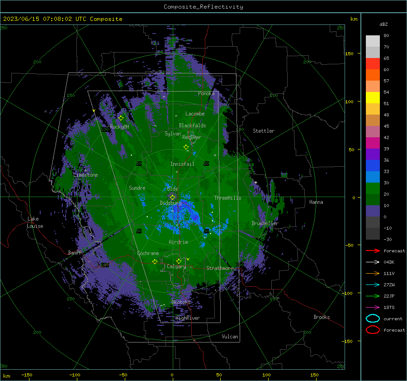Click the yellow V marker northwest of RockyMH
407x381 pixels.
[94, 111]
